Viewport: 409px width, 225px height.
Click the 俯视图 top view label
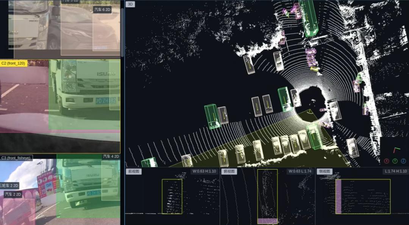tap(229, 171)
